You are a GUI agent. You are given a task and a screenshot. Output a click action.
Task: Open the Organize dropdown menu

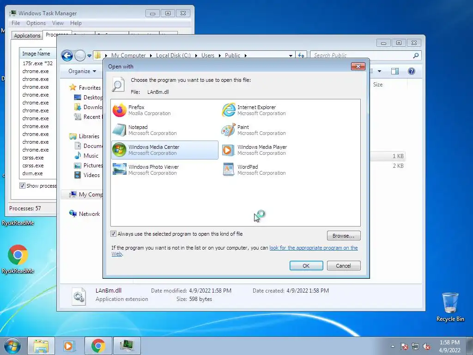coord(82,71)
